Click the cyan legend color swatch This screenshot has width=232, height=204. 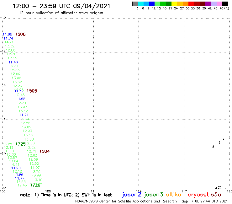[x=141, y=4]
